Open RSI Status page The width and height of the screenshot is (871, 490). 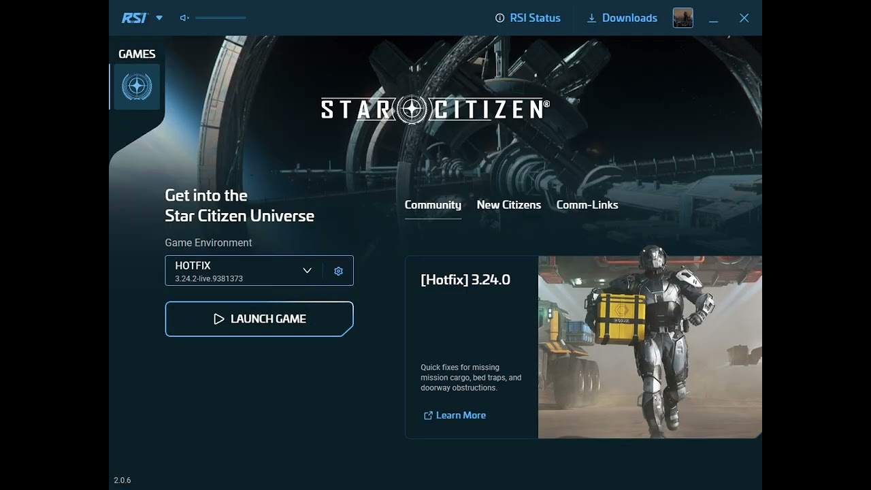pyautogui.click(x=528, y=18)
